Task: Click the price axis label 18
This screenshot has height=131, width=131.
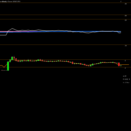Action: 125,46
